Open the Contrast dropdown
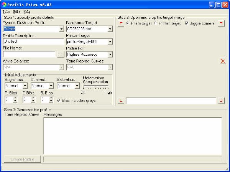 pyautogui.click(x=51, y=86)
